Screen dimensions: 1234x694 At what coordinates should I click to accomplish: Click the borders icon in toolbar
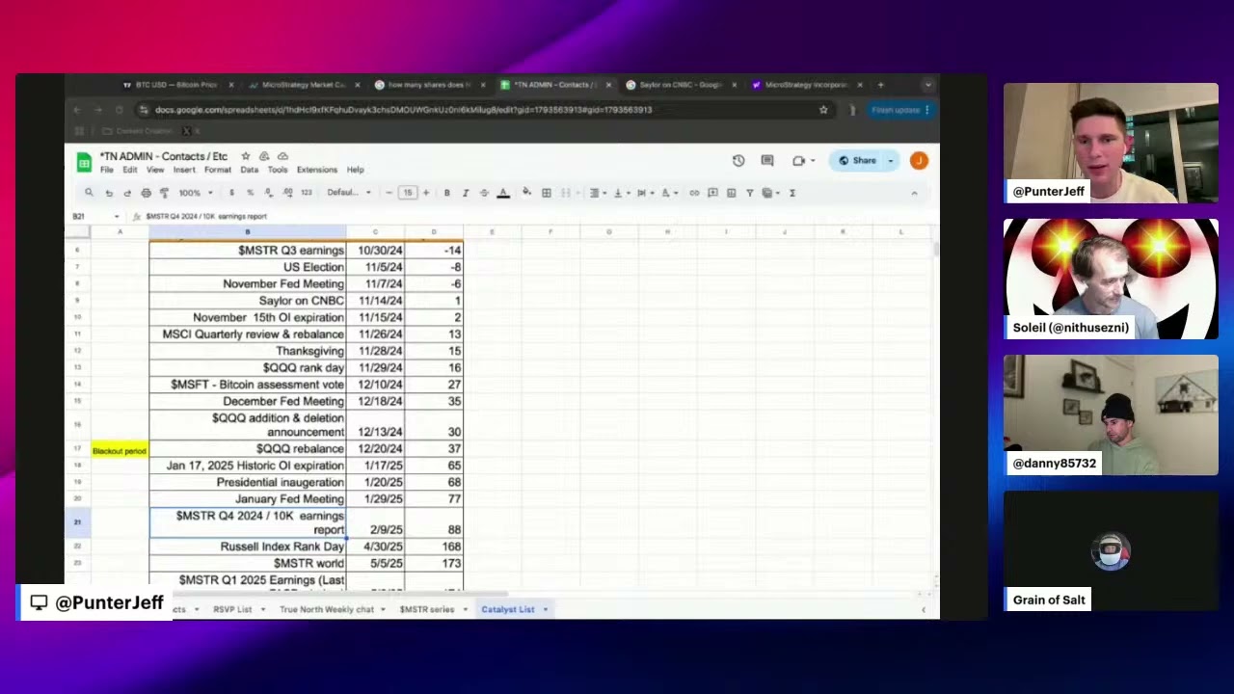(x=547, y=193)
